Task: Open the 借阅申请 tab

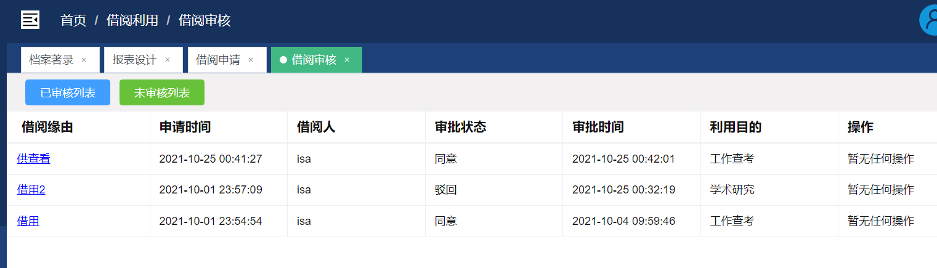Action: pos(218,60)
